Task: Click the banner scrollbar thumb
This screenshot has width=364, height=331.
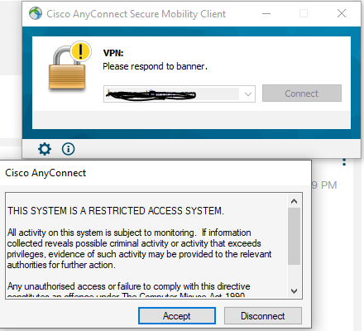Action: (x=294, y=236)
